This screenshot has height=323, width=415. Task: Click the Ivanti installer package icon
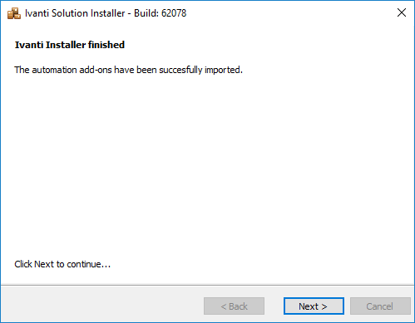[14, 13]
